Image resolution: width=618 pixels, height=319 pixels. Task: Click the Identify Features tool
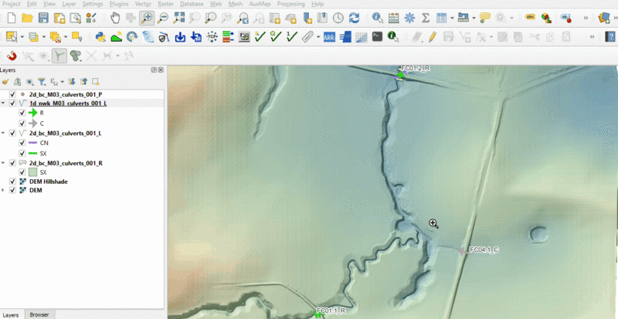376,18
